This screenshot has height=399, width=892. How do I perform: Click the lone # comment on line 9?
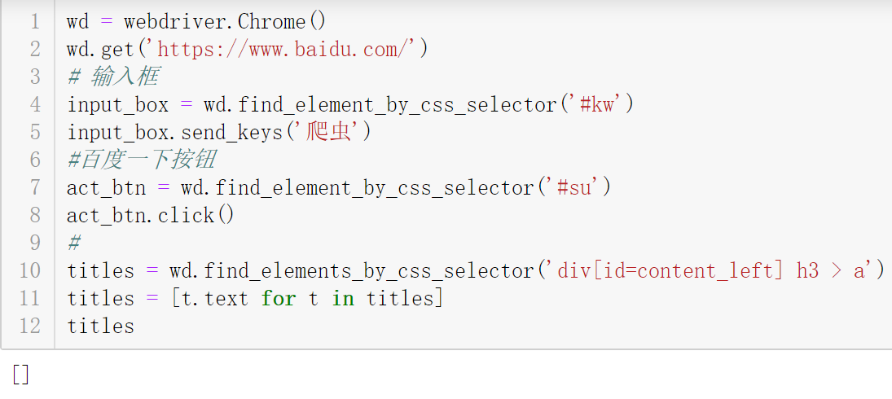[73, 243]
